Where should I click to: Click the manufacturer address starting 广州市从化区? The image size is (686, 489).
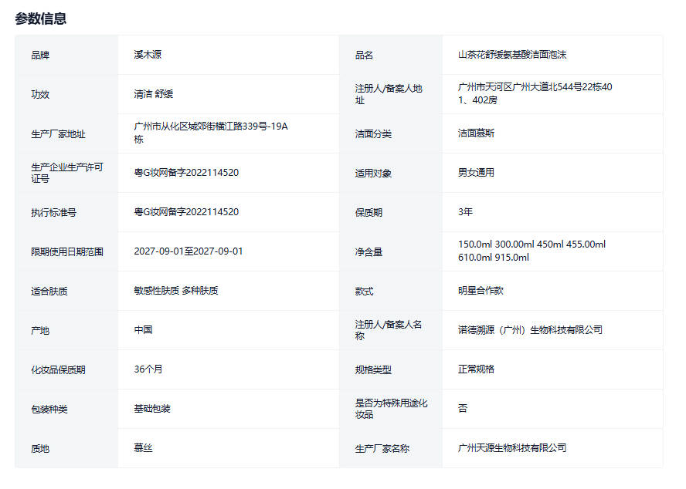point(210,133)
